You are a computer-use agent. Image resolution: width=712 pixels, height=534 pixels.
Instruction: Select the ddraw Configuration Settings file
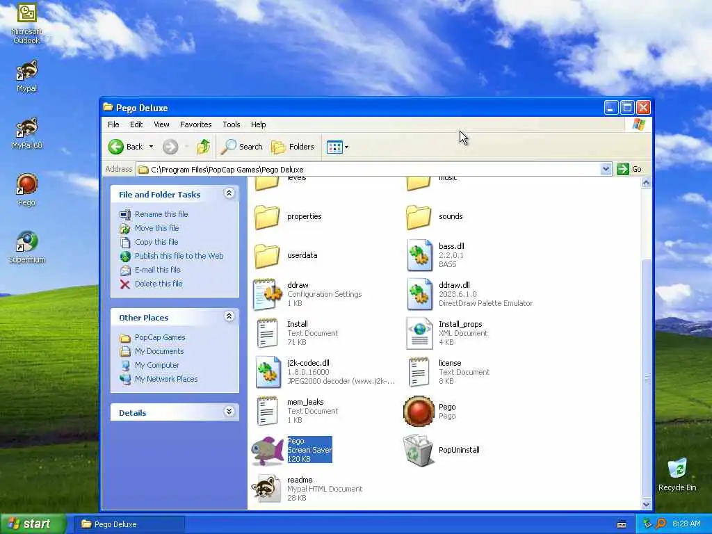[x=307, y=294]
